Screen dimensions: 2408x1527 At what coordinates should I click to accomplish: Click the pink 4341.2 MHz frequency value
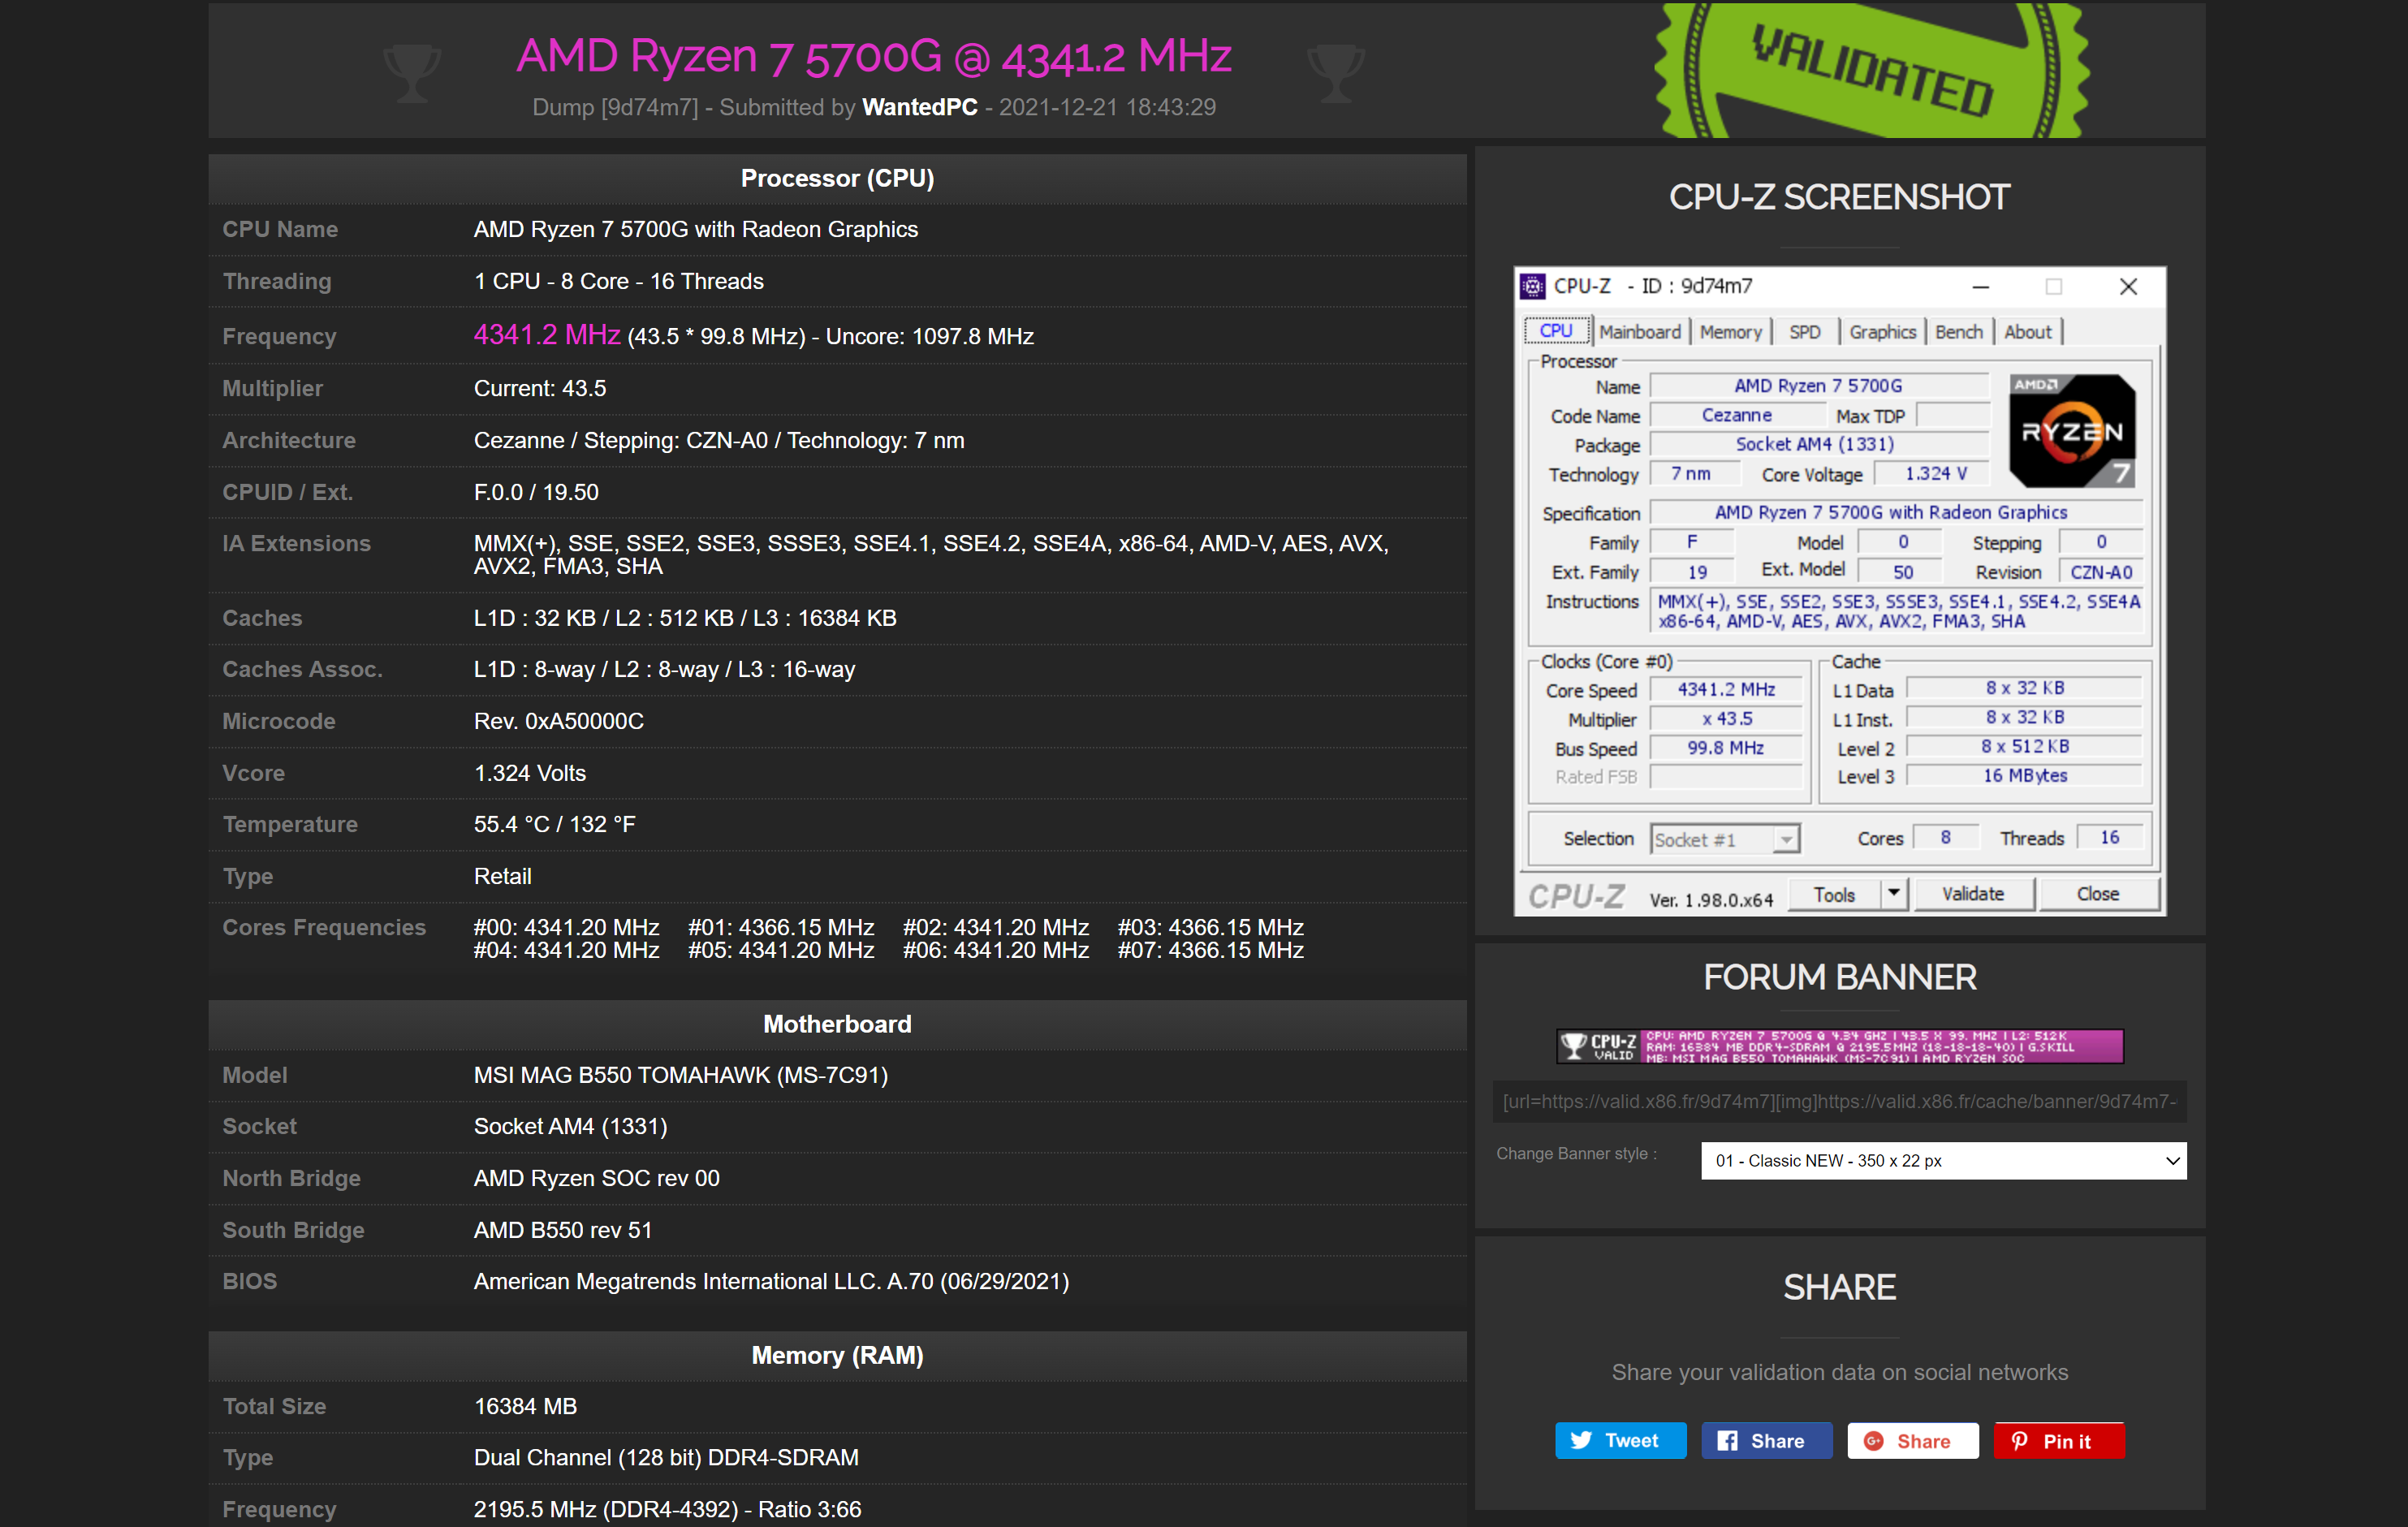tap(547, 335)
